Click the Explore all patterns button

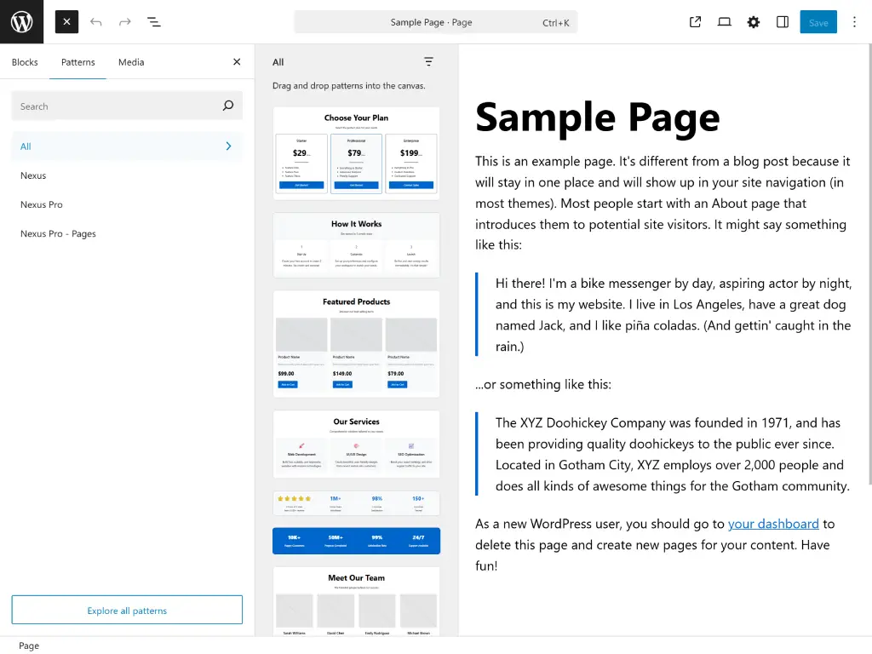127,611
